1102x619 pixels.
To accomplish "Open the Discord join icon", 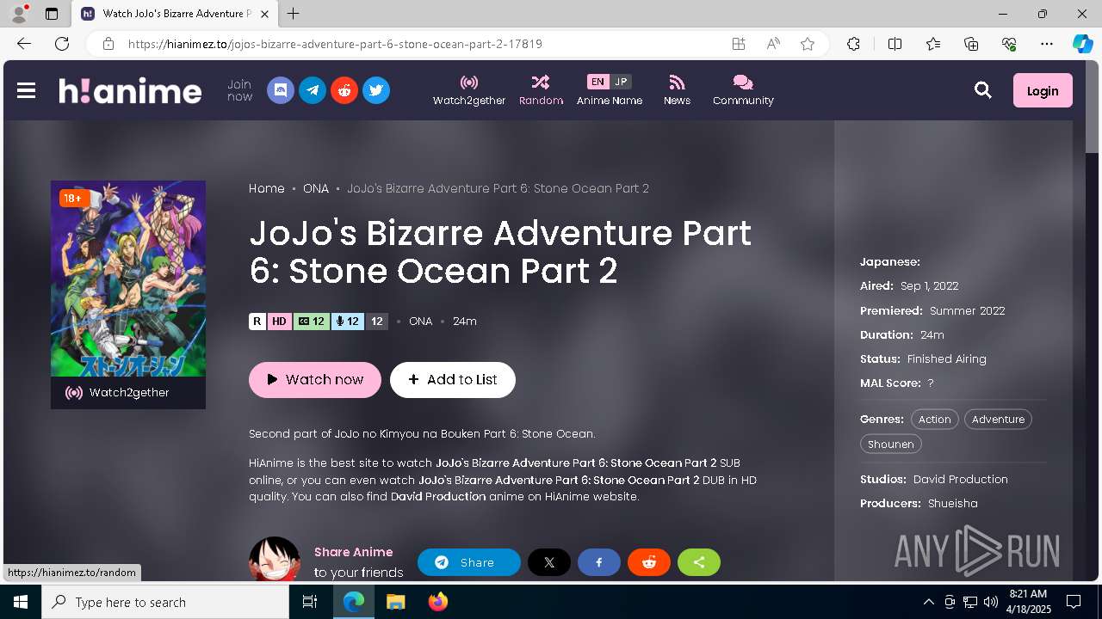I will point(281,90).
